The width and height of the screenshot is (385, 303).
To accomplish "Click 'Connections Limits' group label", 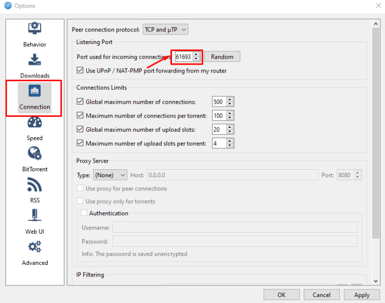I will point(101,87).
